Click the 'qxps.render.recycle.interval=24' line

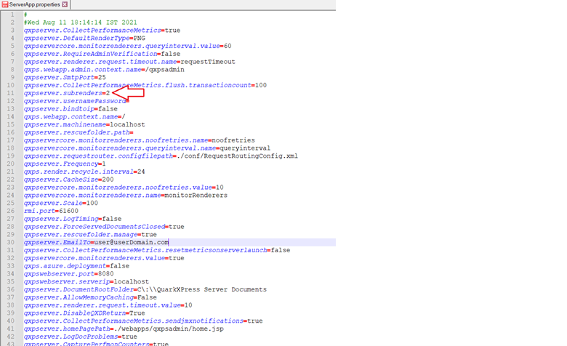[84, 172]
